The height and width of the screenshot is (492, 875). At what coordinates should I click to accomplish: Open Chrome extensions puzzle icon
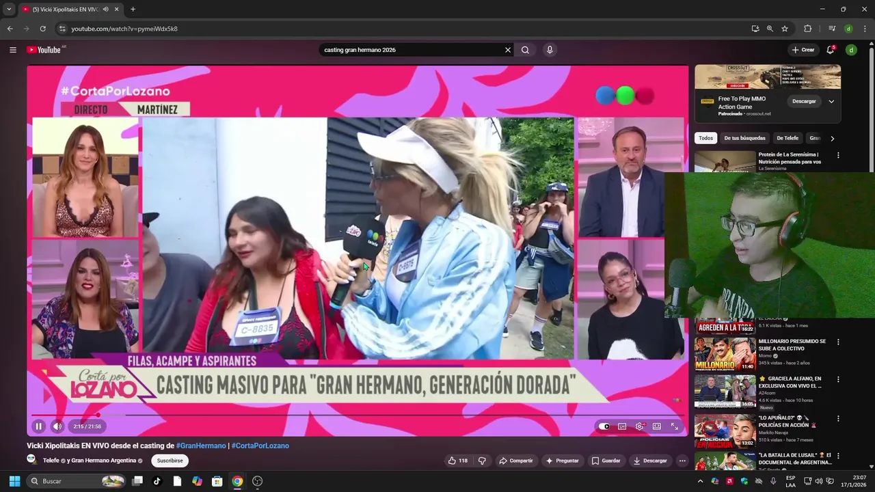[807, 29]
